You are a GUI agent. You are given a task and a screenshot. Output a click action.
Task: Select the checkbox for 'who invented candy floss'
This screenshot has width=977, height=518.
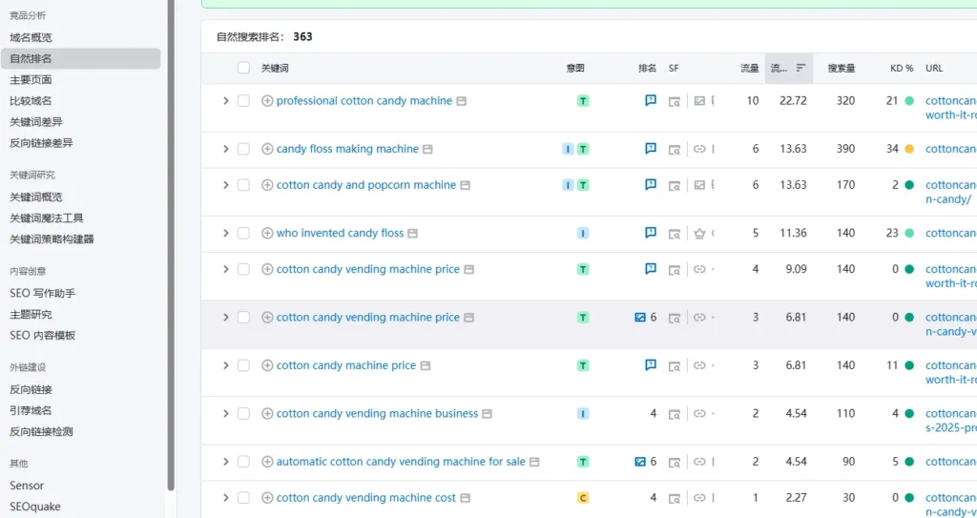243,233
